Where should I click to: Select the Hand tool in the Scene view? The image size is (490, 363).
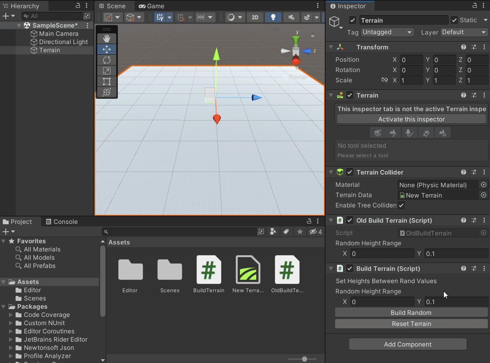(x=106, y=38)
